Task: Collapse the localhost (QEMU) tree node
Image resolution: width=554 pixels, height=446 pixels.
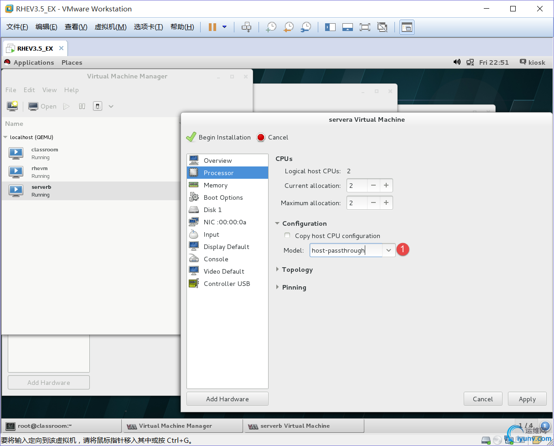Action: coord(5,137)
